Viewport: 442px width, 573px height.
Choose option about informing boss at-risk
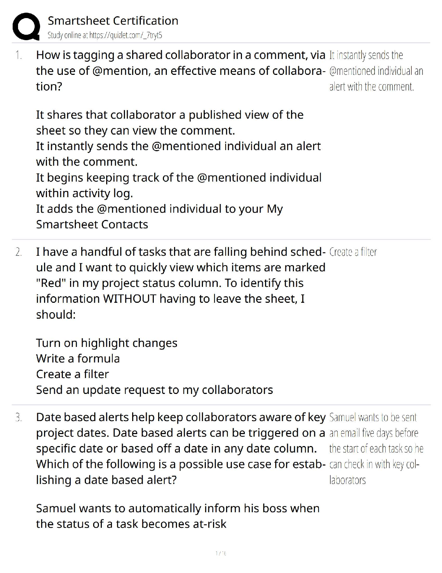coord(177,516)
